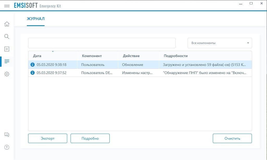Click the log search input field

coord(102,43)
